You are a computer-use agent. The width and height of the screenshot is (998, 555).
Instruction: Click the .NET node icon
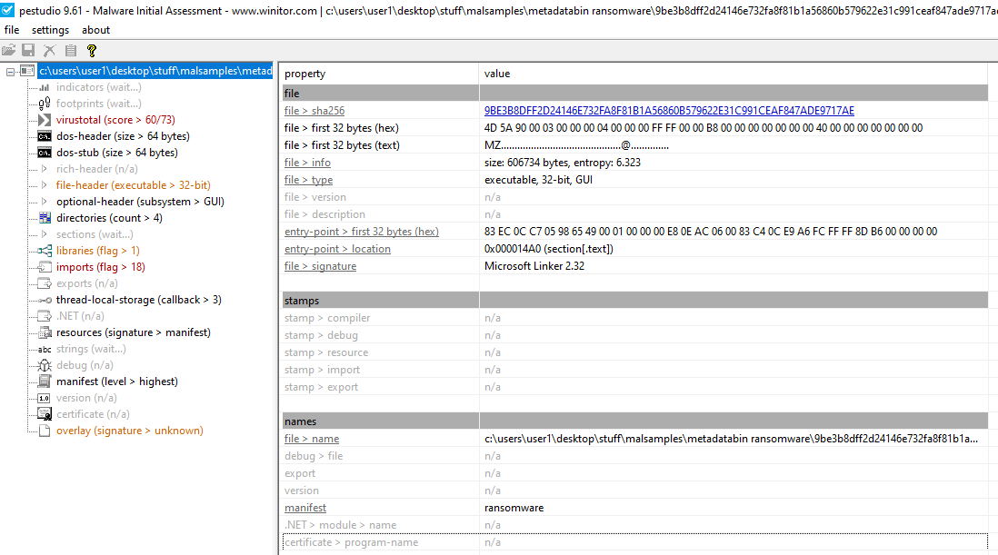(45, 316)
